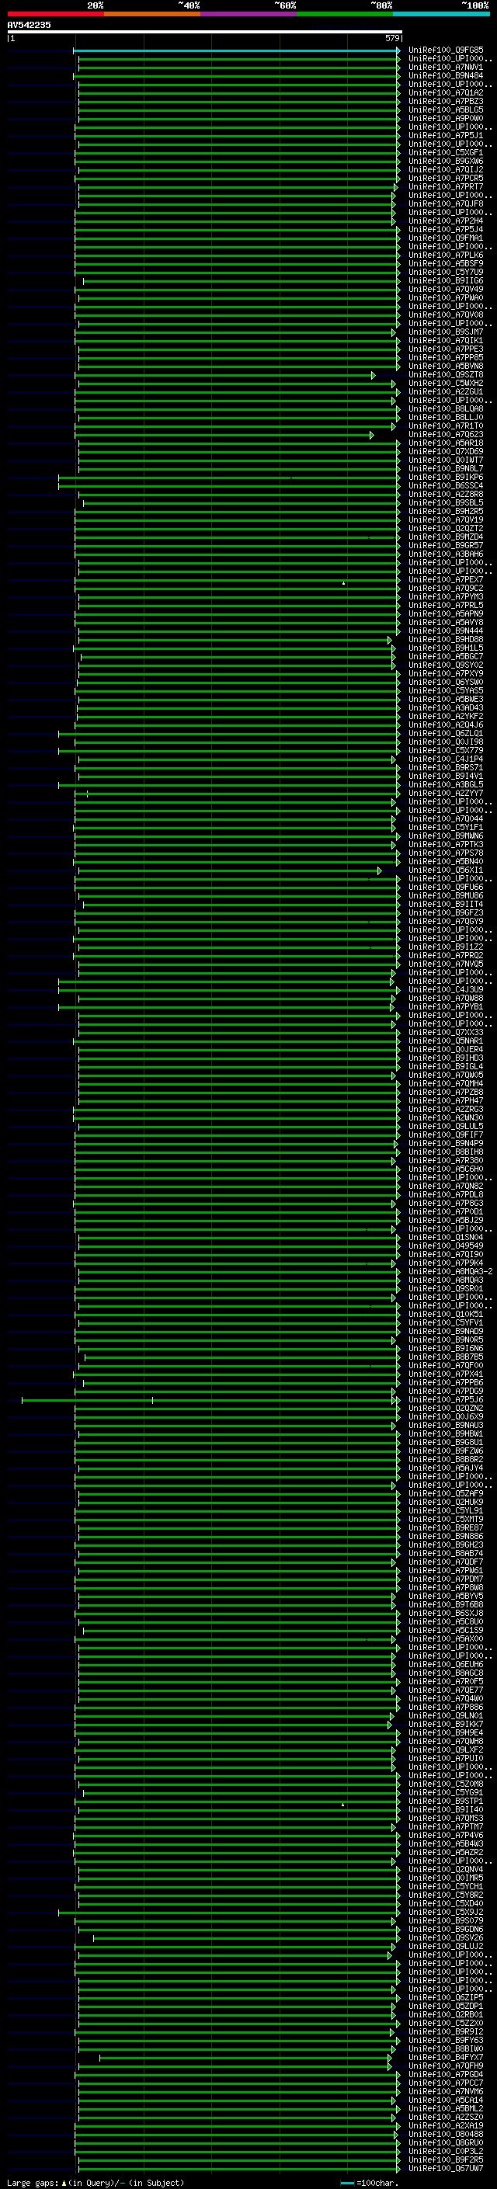Select hit UniRef100_A3AD43
Screen dimensions: 497x2189
[x=446, y=708]
